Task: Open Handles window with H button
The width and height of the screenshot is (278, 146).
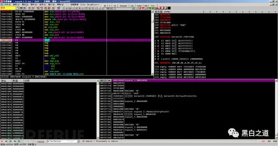Action: [x=79, y=8]
